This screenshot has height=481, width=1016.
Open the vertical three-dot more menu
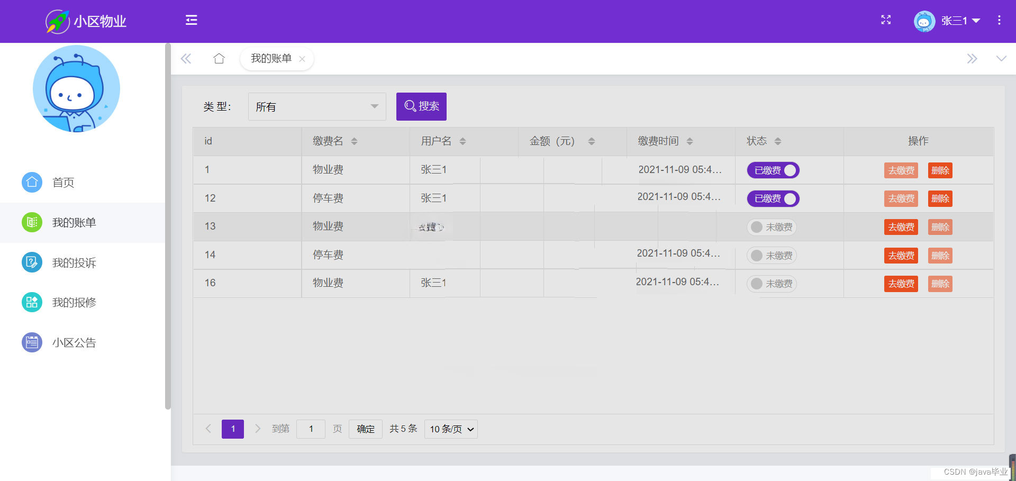[999, 20]
